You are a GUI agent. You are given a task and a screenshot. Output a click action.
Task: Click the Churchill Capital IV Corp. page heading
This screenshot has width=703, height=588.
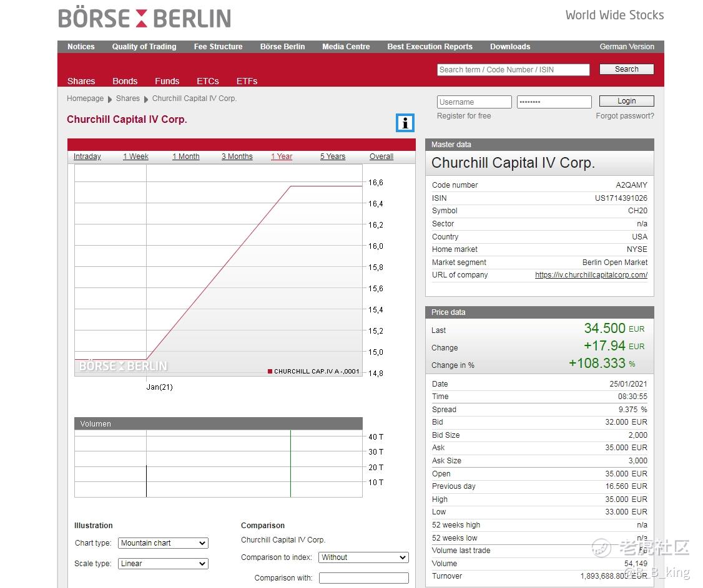tap(127, 120)
